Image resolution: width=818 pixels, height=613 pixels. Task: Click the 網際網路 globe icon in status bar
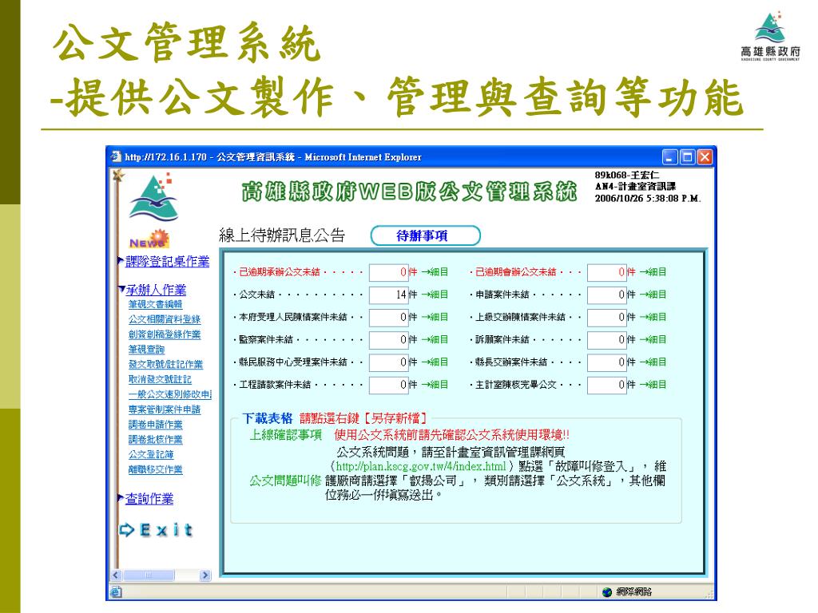click(606, 591)
